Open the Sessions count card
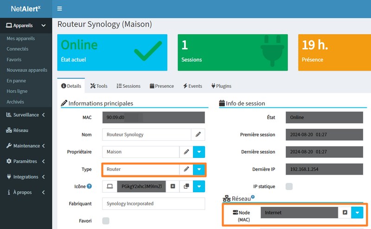The width and height of the screenshot is (371, 229). (233, 52)
